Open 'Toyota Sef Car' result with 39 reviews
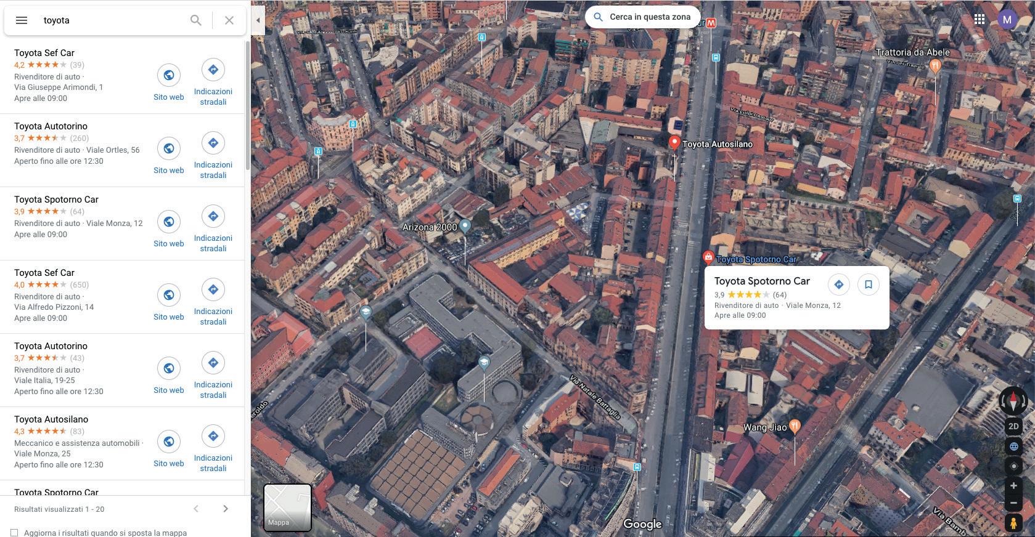The image size is (1035, 537). [x=44, y=53]
